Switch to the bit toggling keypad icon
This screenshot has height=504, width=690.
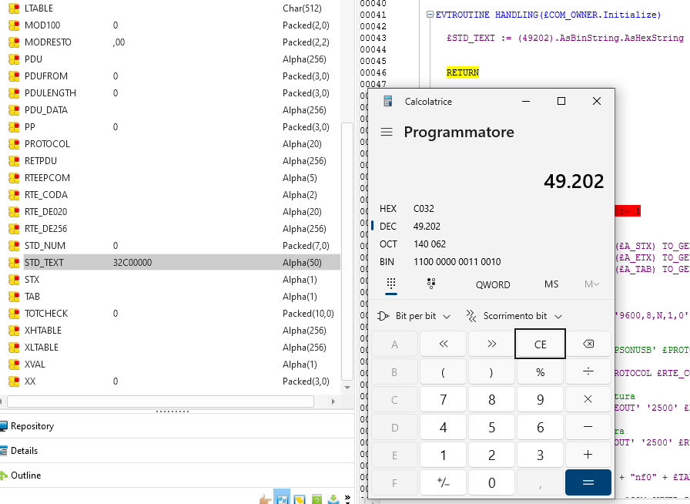(x=431, y=284)
